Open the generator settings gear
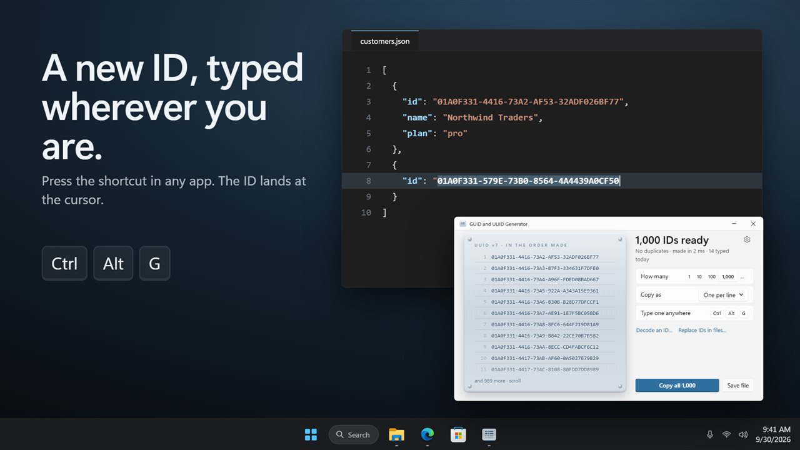This screenshot has height=450, width=800. click(747, 240)
